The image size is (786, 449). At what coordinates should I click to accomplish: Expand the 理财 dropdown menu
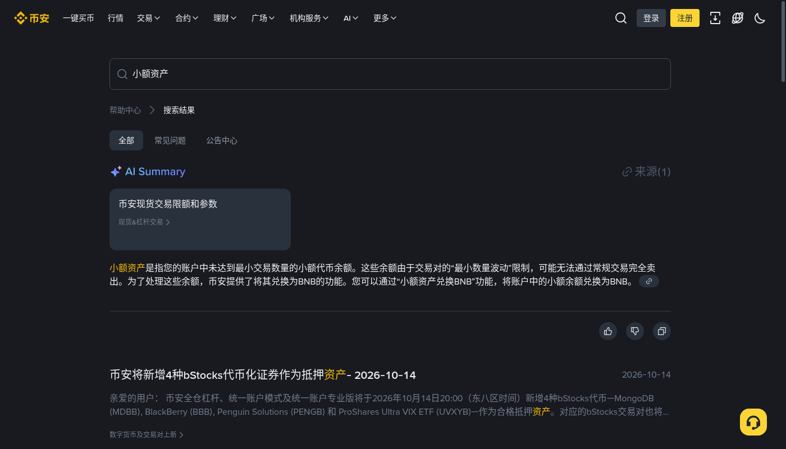coord(225,18)
